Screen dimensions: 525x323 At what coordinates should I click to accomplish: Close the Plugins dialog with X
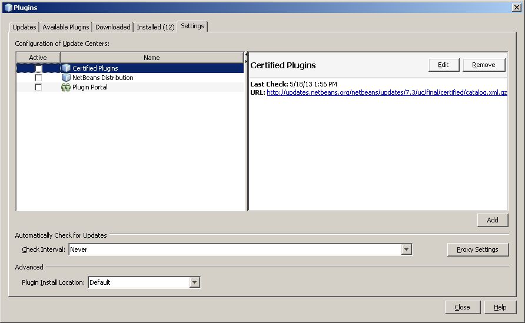click(516, 8)
